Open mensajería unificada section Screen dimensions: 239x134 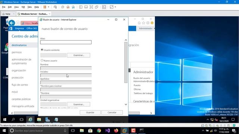(x=23, y=106)
